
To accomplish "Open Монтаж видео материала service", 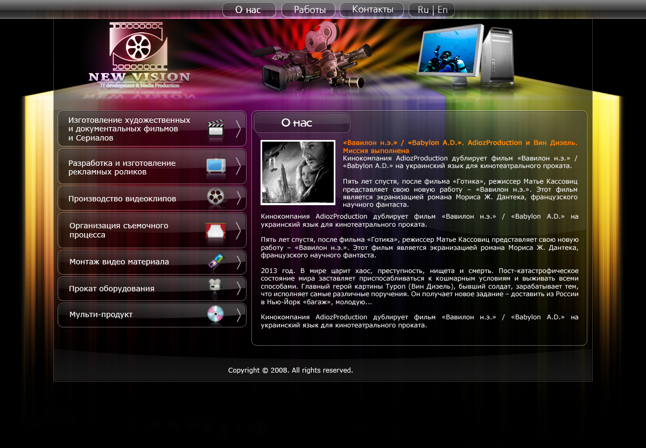I will pyautogui.click(x=152, y=262).
